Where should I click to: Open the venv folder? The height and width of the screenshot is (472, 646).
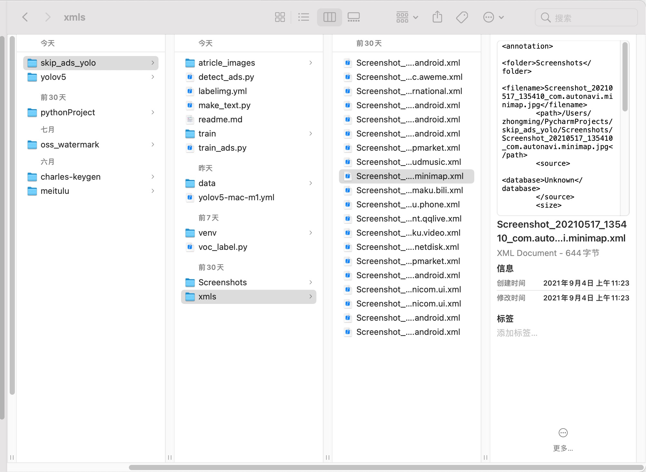[x=249, y=233]
